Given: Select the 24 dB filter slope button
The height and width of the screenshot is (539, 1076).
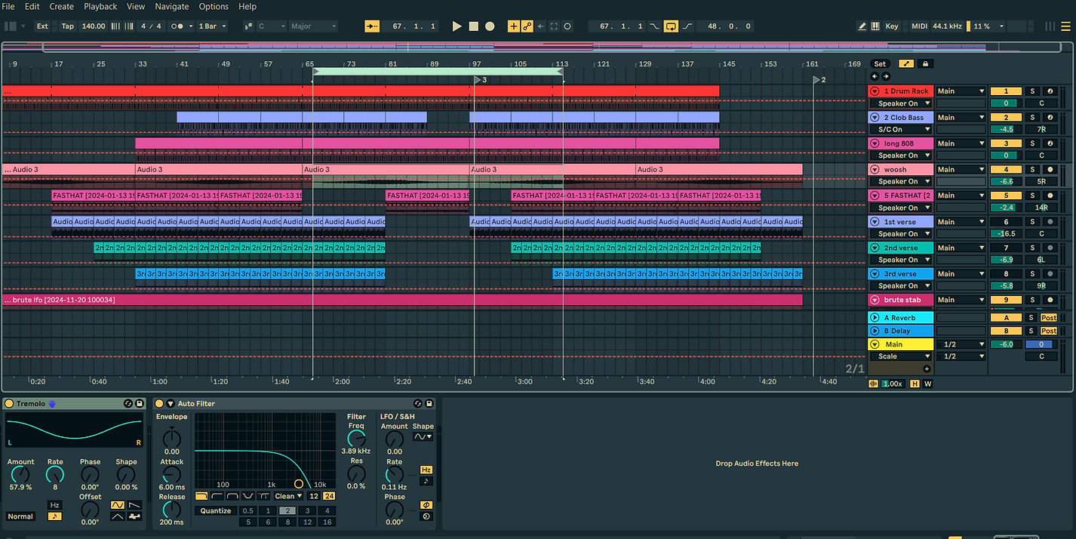Looking at the screenshot, I should coord(329,496).
